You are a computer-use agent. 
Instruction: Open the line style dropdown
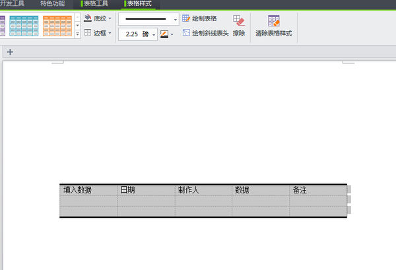point(176,20)
